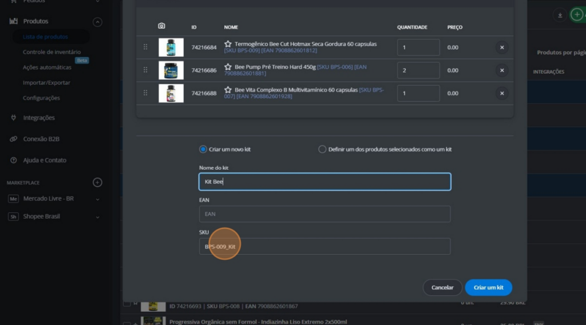Click ID 74216684 cell

tap(204, 47)
